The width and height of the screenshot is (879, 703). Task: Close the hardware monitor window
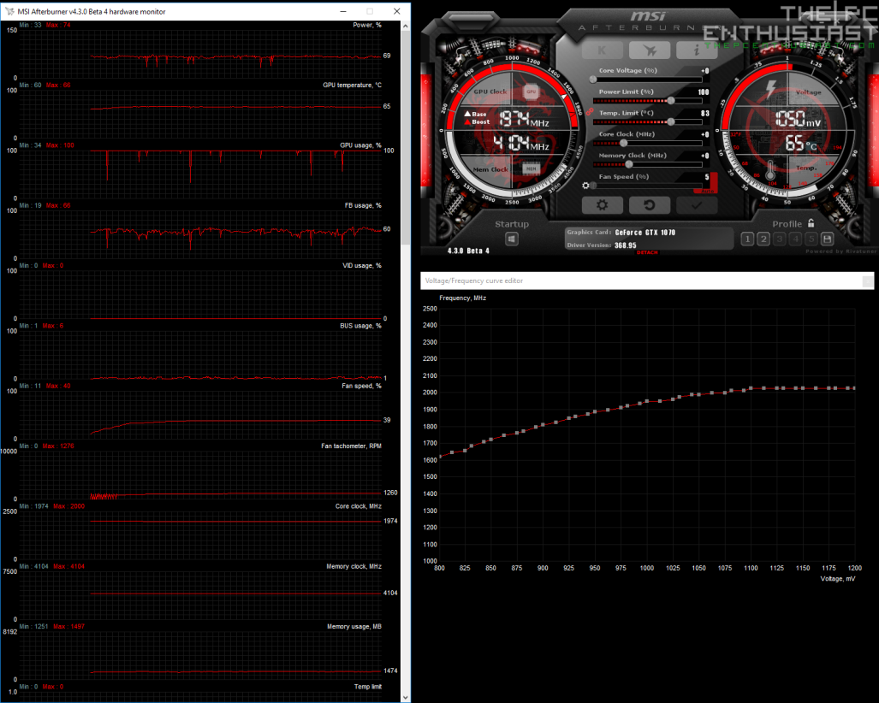pyautogui.click(x=396, y=11)
